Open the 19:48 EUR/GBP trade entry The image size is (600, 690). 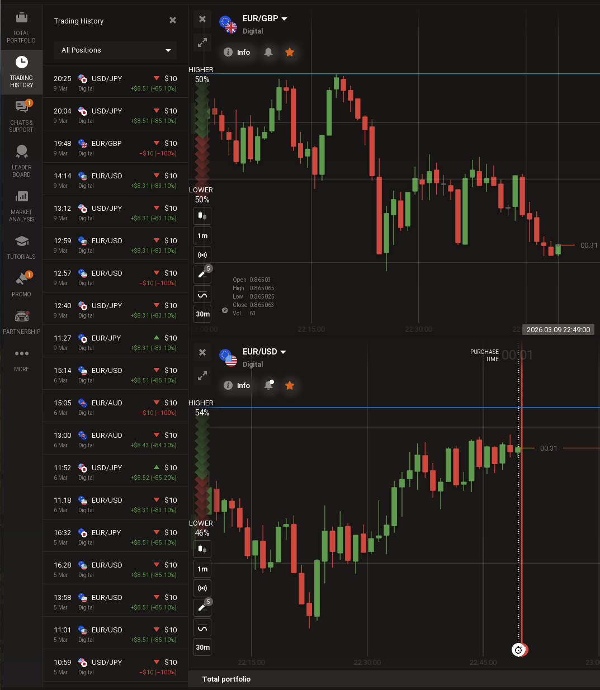pos(115,148)
